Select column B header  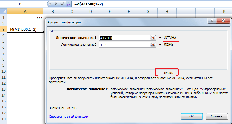53,11
